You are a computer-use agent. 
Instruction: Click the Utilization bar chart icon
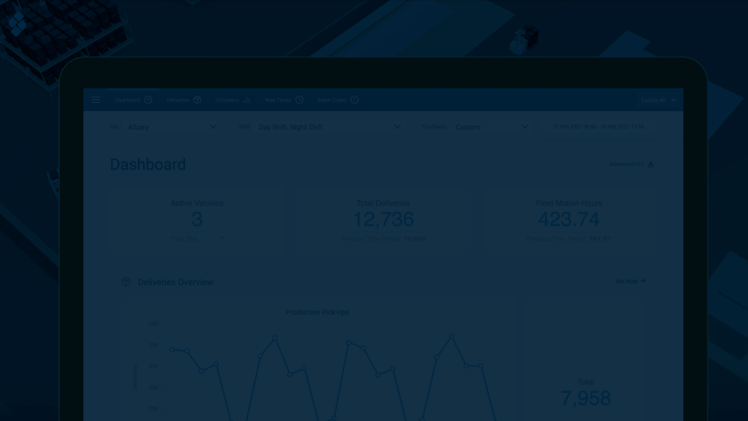point(247,100)
